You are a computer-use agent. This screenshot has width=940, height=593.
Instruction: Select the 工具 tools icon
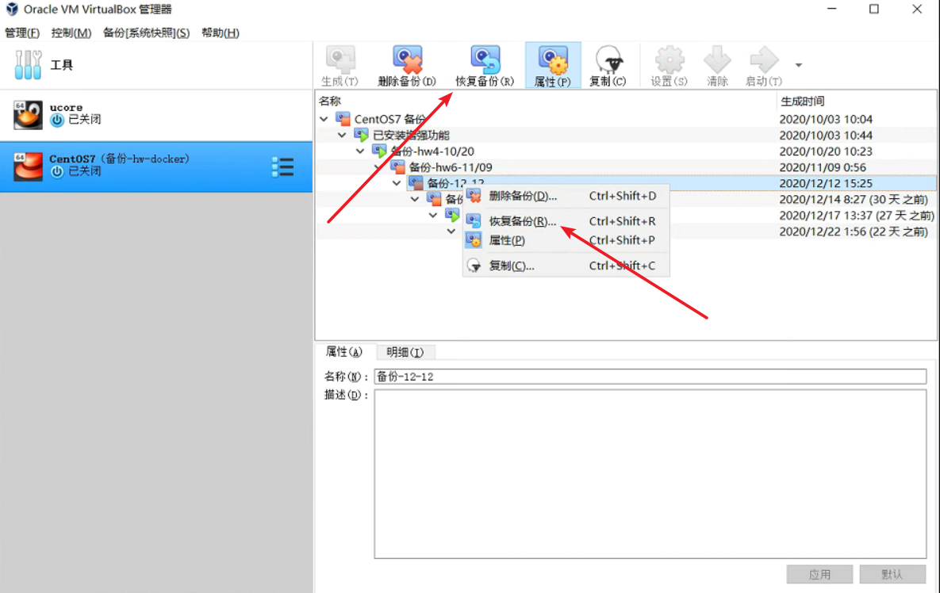click(x=29, y=65)
